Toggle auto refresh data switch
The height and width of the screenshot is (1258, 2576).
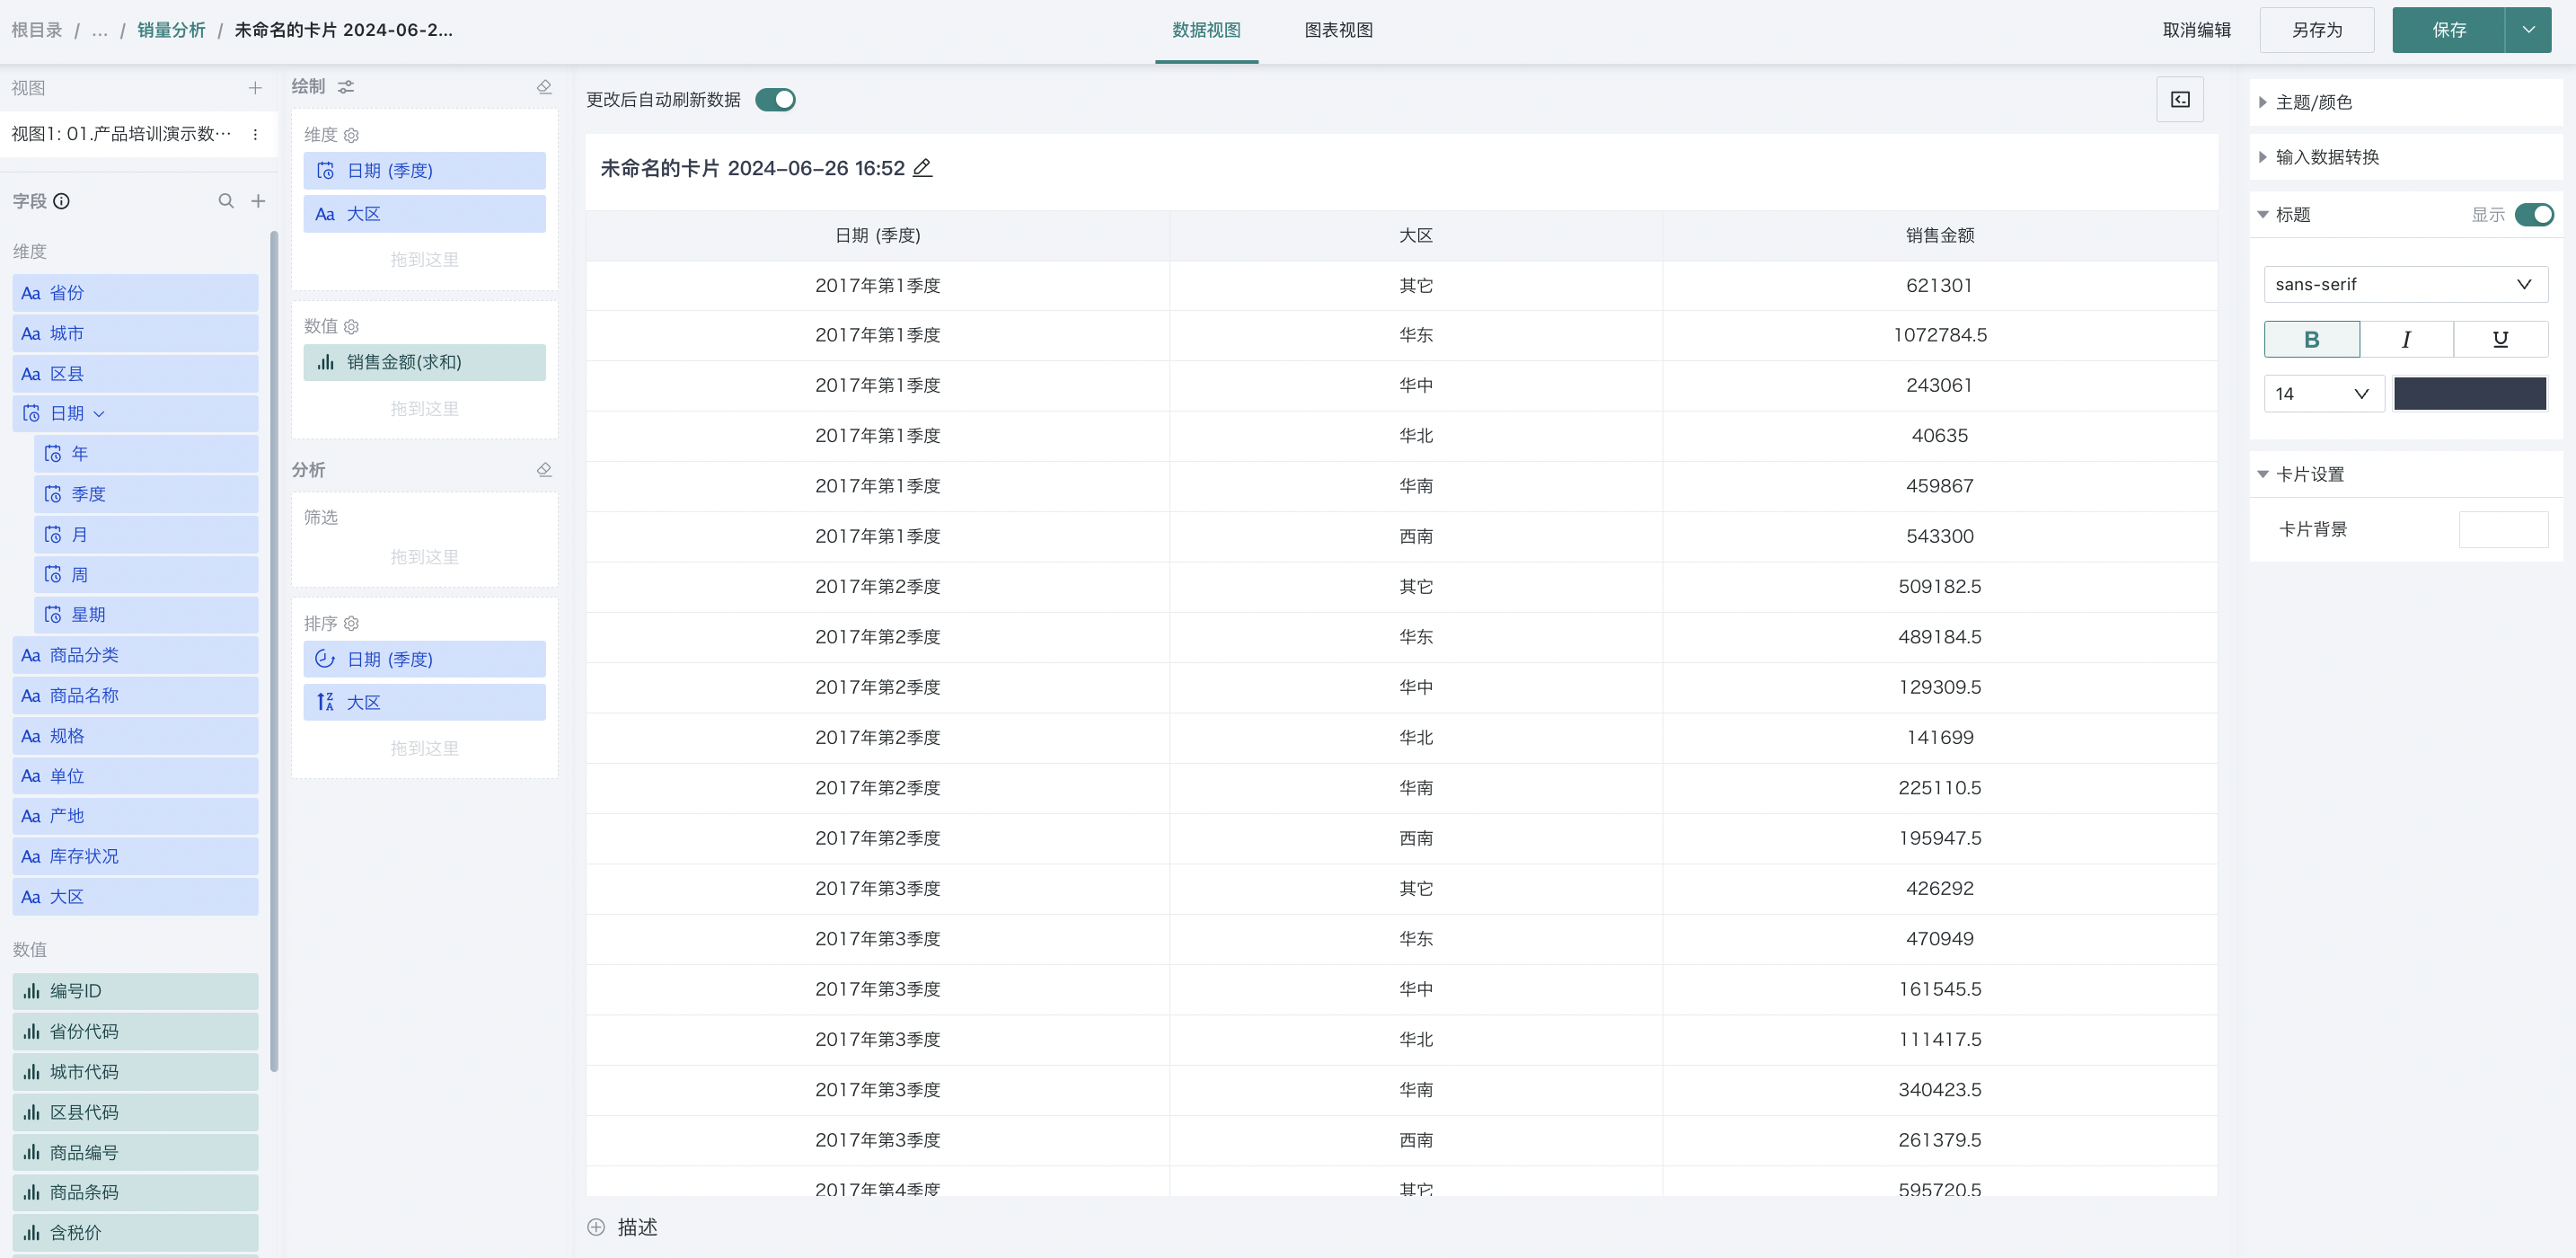775,100
